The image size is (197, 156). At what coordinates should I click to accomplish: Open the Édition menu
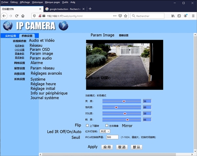tap(14, 2)
